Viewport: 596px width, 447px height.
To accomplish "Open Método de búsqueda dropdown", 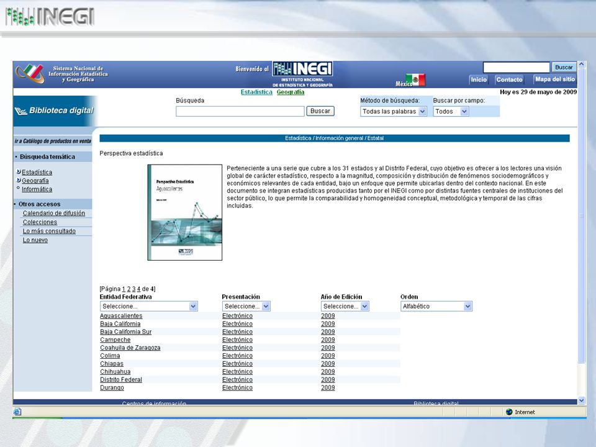I will (x=394, y=111).
